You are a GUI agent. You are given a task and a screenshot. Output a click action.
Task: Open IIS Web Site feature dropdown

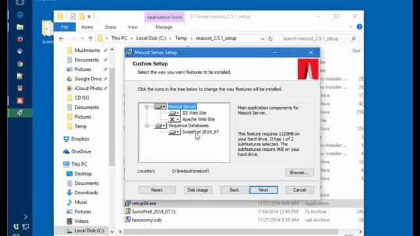click(174, 113)
